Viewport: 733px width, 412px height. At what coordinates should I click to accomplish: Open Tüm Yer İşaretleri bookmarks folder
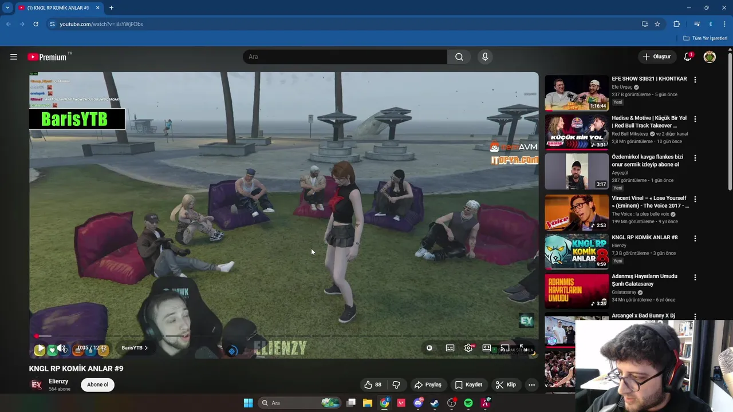[x=706, y=38]
